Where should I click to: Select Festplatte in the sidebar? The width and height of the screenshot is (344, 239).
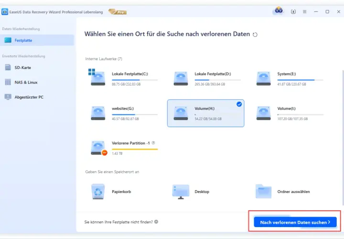(37, 40)
